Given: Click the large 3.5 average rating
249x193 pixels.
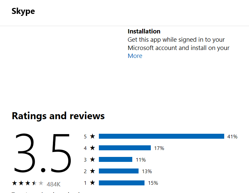Looking at the screenshot, I should (x=43, y=153).
